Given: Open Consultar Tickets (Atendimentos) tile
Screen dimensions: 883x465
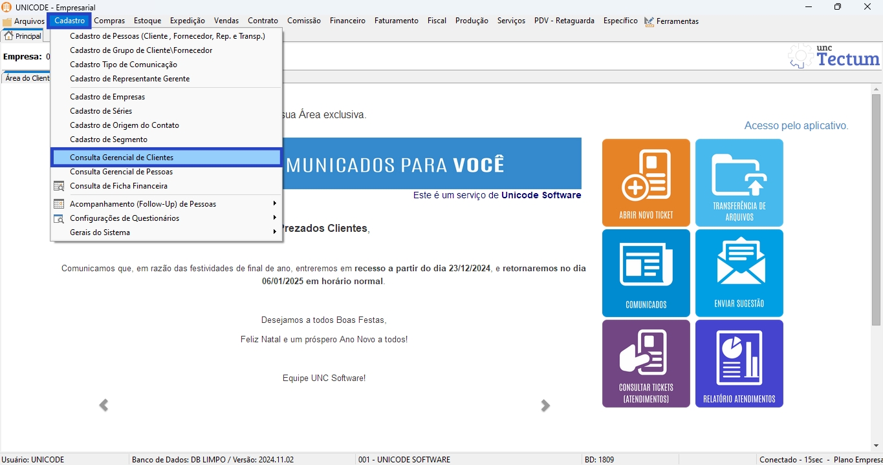Looking at the screenshot, I should coord(646,363).
